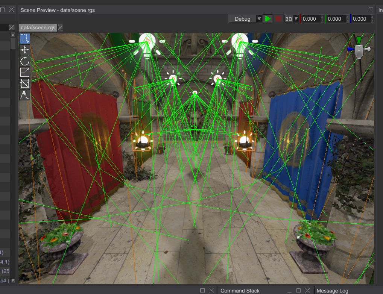This screenshot has width=383, height=294.
Task: Close the left panel beside Scene Preview
Action: click(x=11, y=9)
